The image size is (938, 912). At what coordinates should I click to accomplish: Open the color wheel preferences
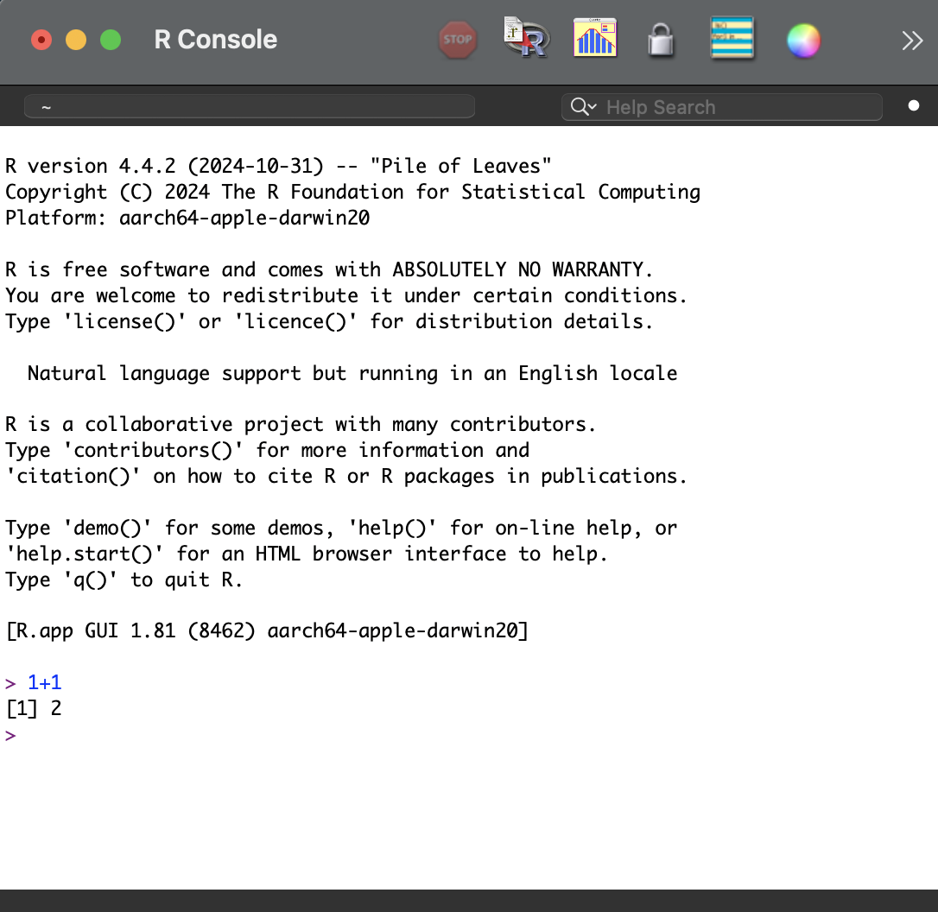click(x=803, y=41)
